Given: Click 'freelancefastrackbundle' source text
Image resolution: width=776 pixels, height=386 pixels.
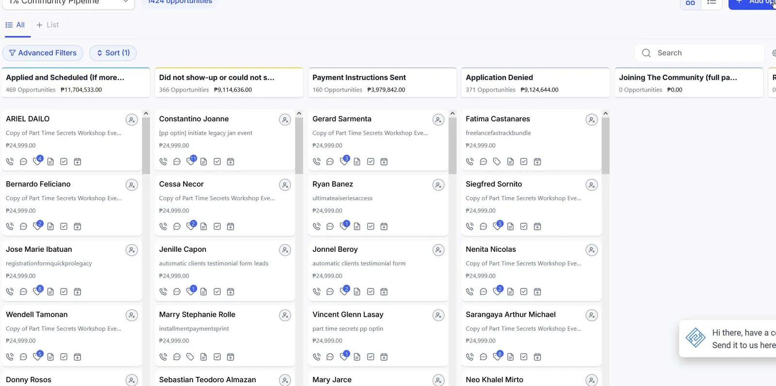Looking at the screenshot, I should [x=498, y=133].
